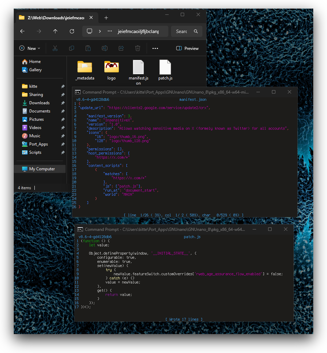
Task: Click the pin icon beside Scripts
Action: [x=63, y=152]
